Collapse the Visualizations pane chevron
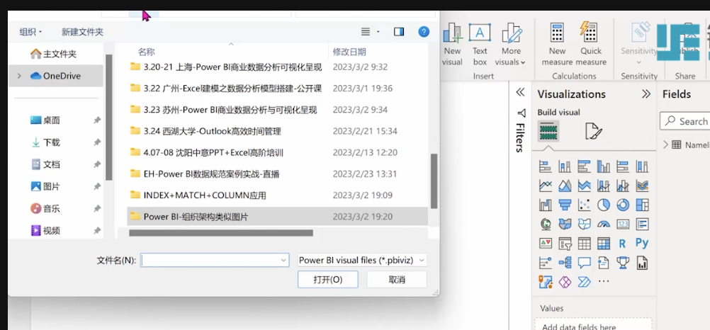Image resolution: width=710 pixels, height=330 pixels. (646, 94)
